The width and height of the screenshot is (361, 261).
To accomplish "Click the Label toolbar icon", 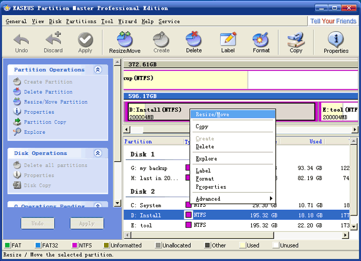I will click(x=228, y=39).
